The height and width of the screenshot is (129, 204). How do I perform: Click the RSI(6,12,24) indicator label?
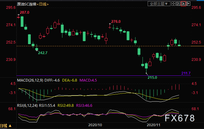tap(27, 105)
